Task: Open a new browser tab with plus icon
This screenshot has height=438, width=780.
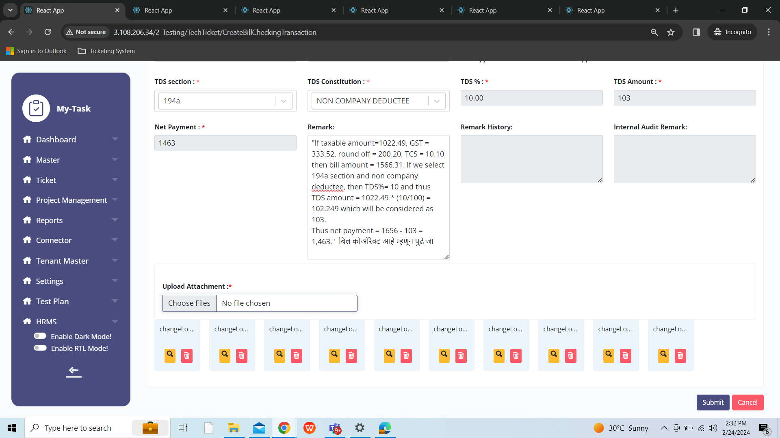Action: pyautogui.click(x=676, y=10)
